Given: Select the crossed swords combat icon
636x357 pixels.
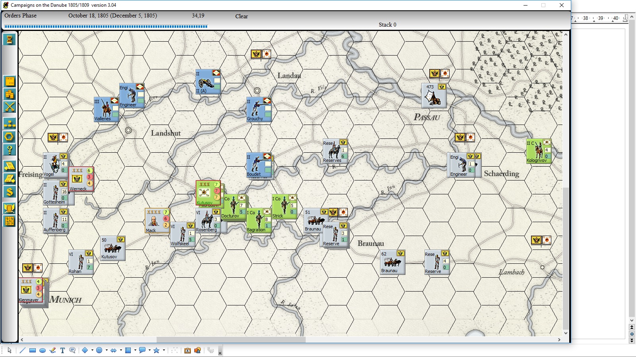Looking at the screenshot, I should [10, 107].
